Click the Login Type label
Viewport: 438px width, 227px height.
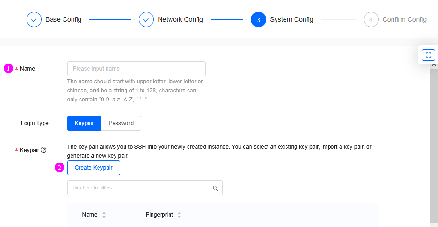35,123
